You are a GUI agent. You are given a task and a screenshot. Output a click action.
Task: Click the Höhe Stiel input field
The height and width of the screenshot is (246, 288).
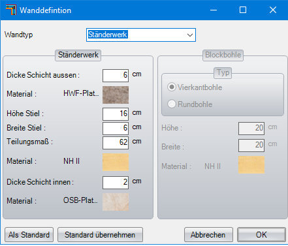click(116, 114)
